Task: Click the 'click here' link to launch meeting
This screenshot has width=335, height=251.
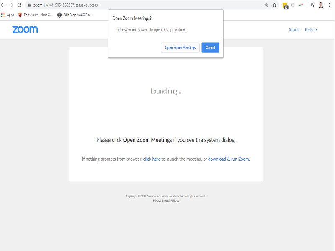Action: pyautogui.click(x=152, y=159)
